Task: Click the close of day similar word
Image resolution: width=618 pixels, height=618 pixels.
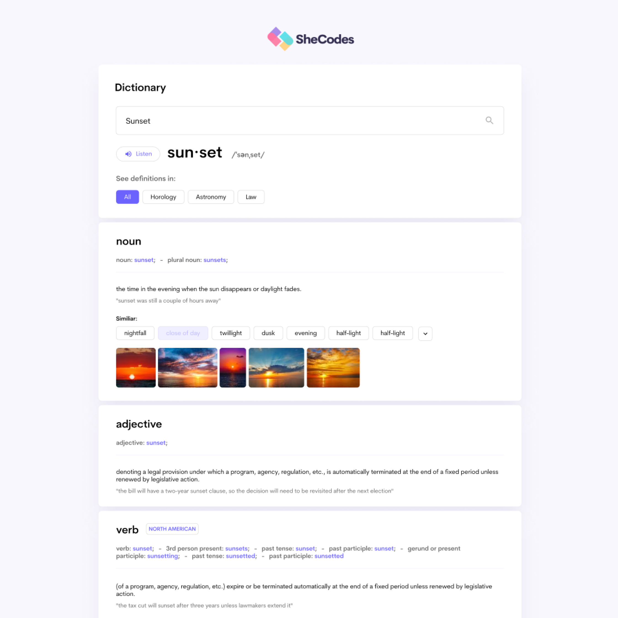Action: pos(182,333)
